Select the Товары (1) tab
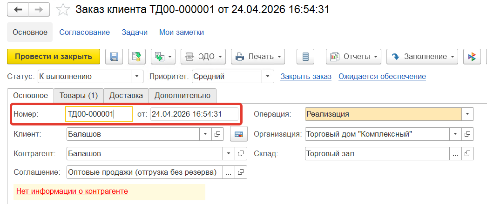The width and height of the screenshot is (487, 204). [79, 95]
